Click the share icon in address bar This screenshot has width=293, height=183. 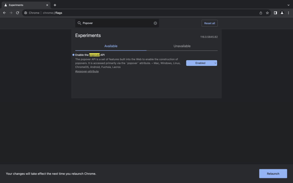tap(261, 13)
